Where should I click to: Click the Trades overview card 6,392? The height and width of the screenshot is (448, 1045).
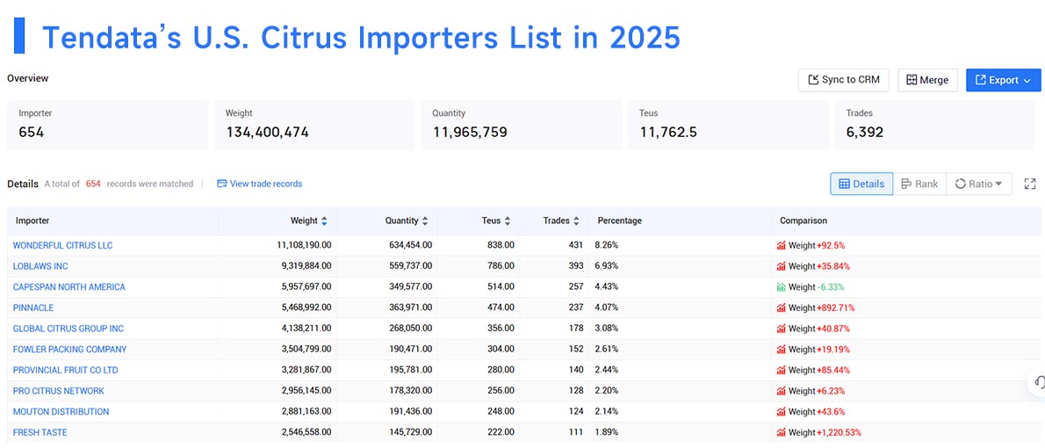pyautogui.click(x=935, y=125)
